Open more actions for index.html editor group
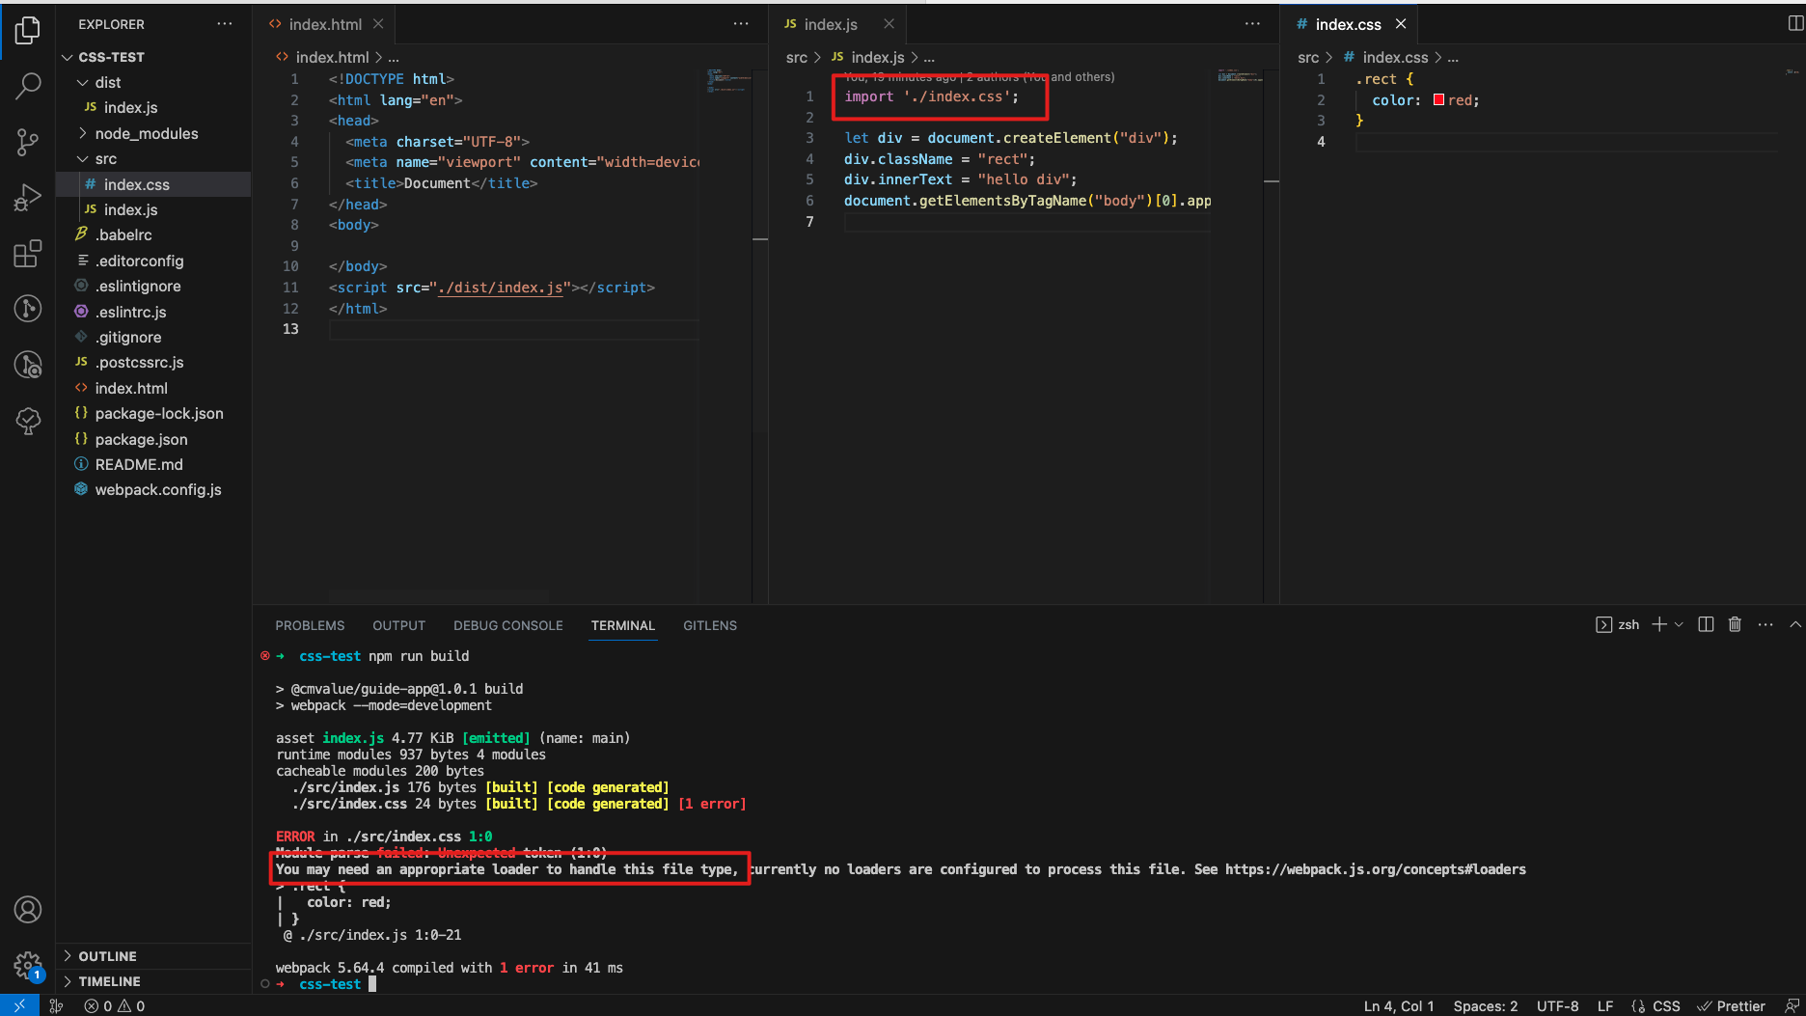This screenshot has width=1806, height=1016. pyautogui.click(x=741, y=24)
